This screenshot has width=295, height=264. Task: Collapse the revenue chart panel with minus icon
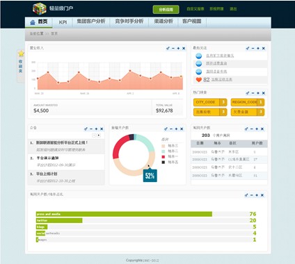pos(173,48)
